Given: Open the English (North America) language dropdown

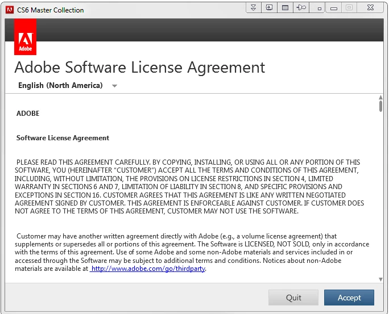Looking at the screenshot, I should click(x=67, y=85).
